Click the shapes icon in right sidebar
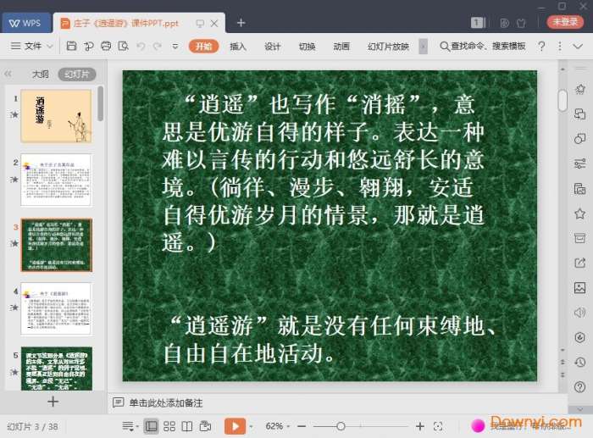 (579, 139)
